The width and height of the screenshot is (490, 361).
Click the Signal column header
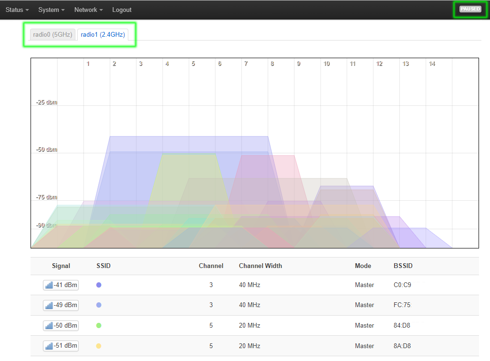(61, 266)
